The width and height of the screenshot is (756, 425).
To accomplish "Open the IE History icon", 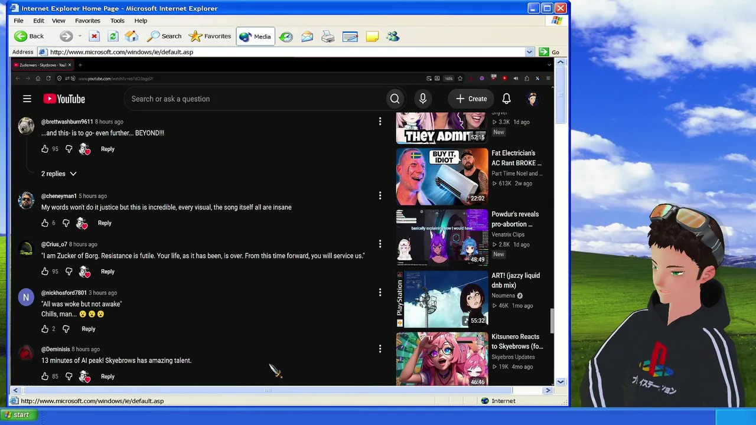I will (286, 37).
